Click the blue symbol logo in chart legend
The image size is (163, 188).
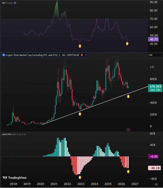(x=4, y=55)
